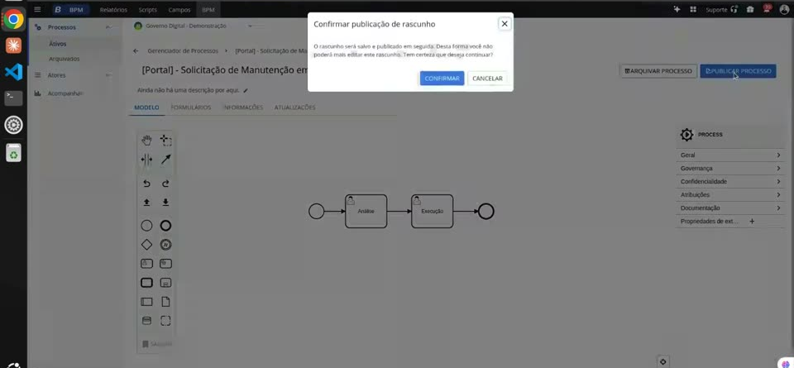Screen dimensions: 794x368
Task: Cancel the publication dialog
Action: click(487, 79)
